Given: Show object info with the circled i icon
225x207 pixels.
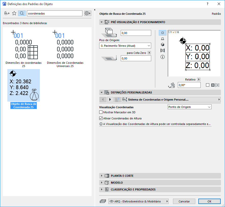Looking at the screenshot, I should coord(162,57).
